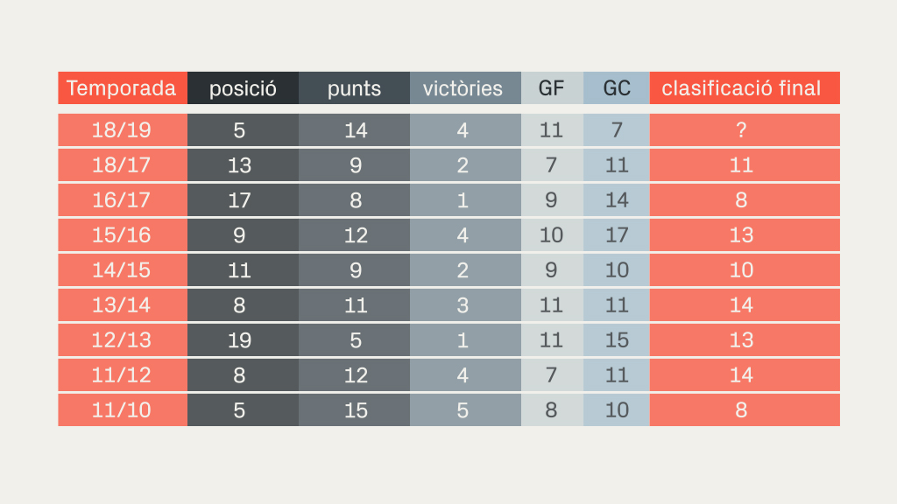The width and height of the screenshot is (897, 504).
Task: Select the 14/15 season cell
Action: (x=123, y=269)
